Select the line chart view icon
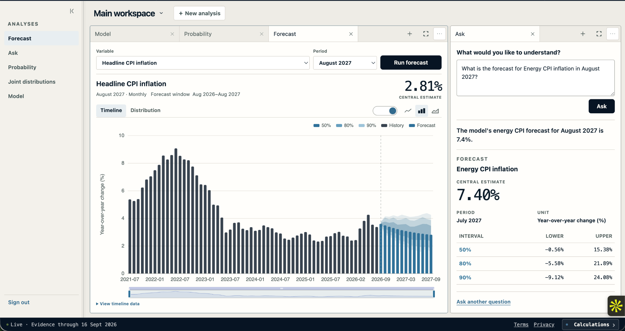The height and width of the screenshot is (331, 625). coord(408,111)
